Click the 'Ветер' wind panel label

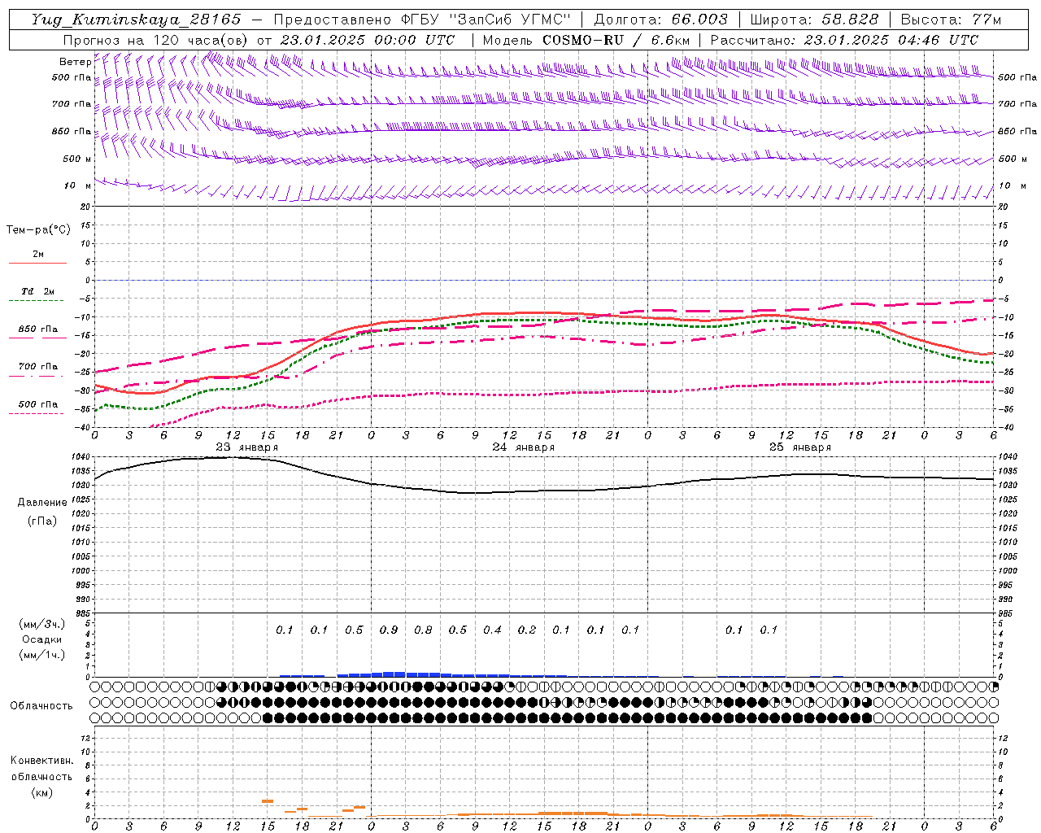tap(76, 62)
